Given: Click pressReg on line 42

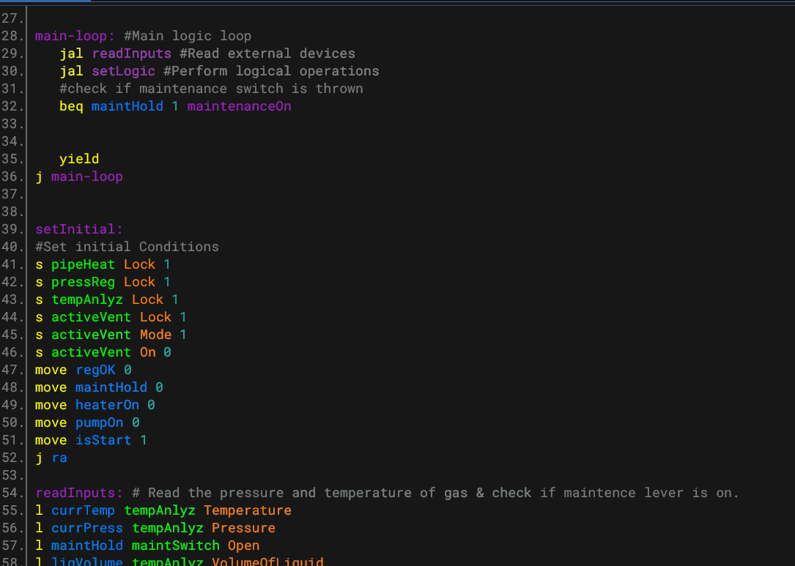Looking at the screenshot, I should point(83,282).
